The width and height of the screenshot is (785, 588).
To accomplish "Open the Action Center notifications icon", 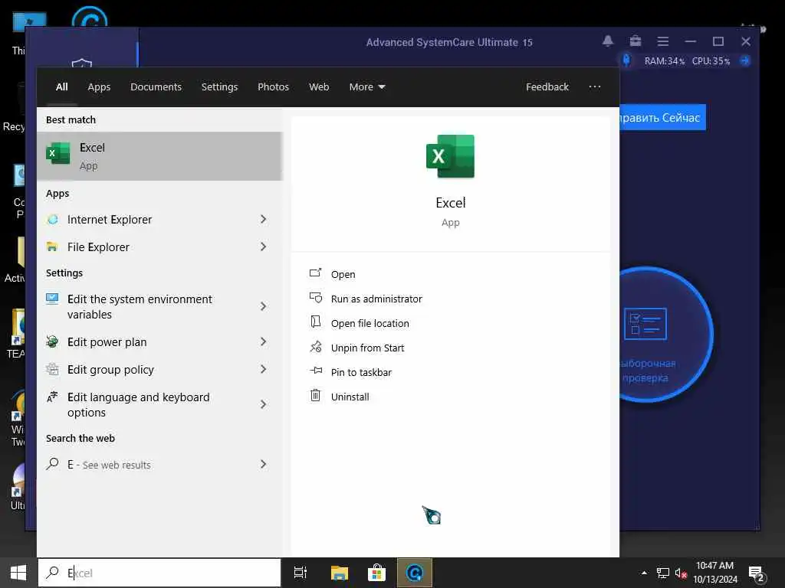I will pos(757,573).
